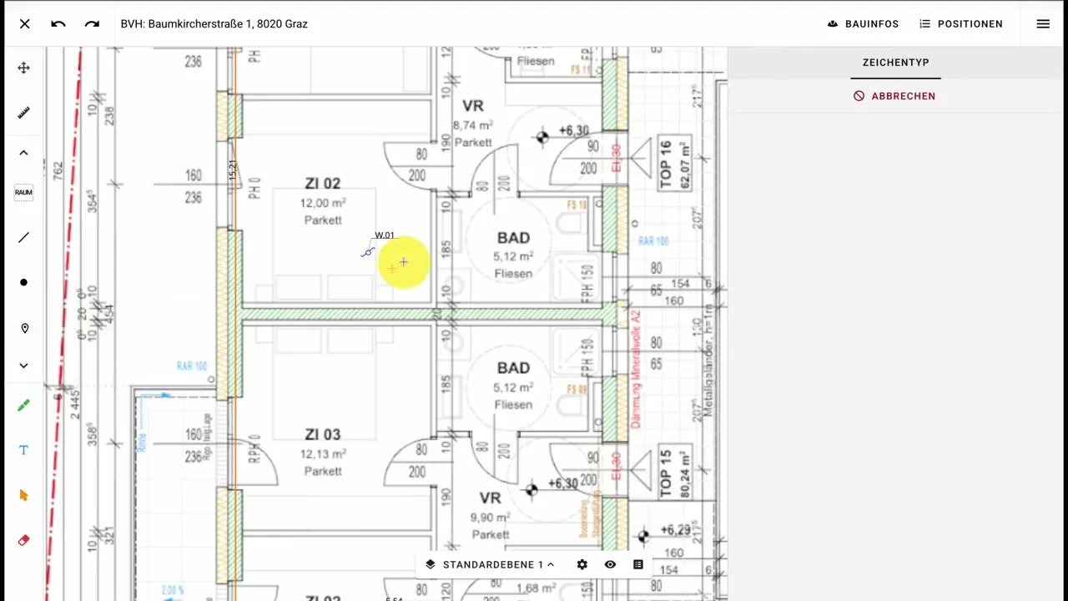Redo the last undone action
Screen dimensions: 1068x601
[92, 24]
